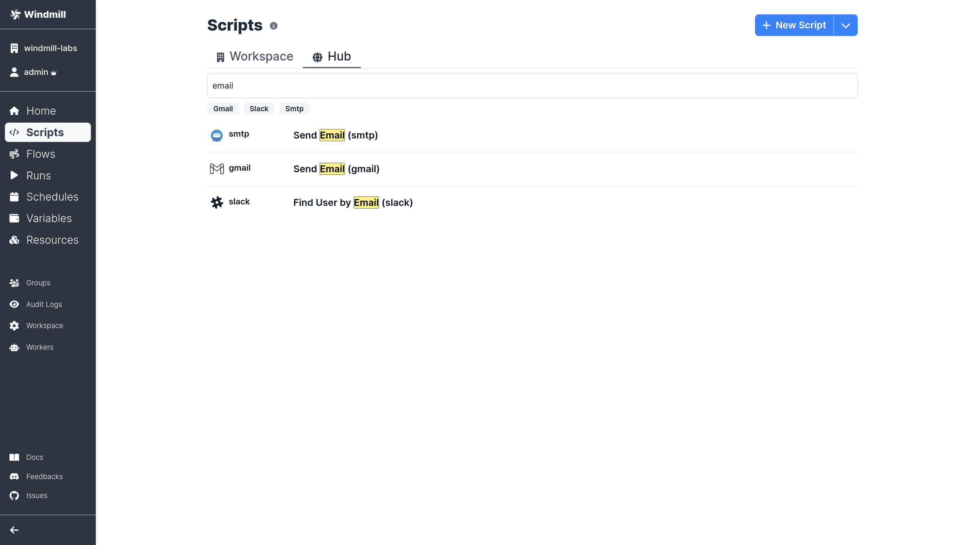Viewport: 969px width, 545px height.
Task: Switch to the Hub tab
Action: click(x=331, y=56)
